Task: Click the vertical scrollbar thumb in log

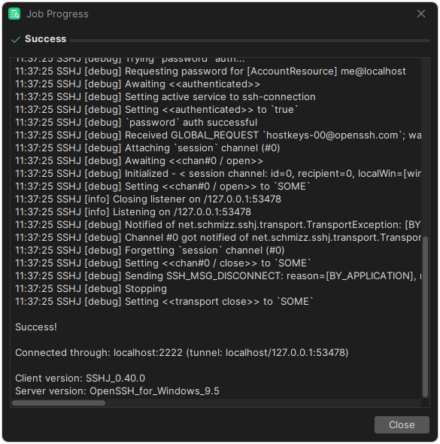Action: click(425, 316)
